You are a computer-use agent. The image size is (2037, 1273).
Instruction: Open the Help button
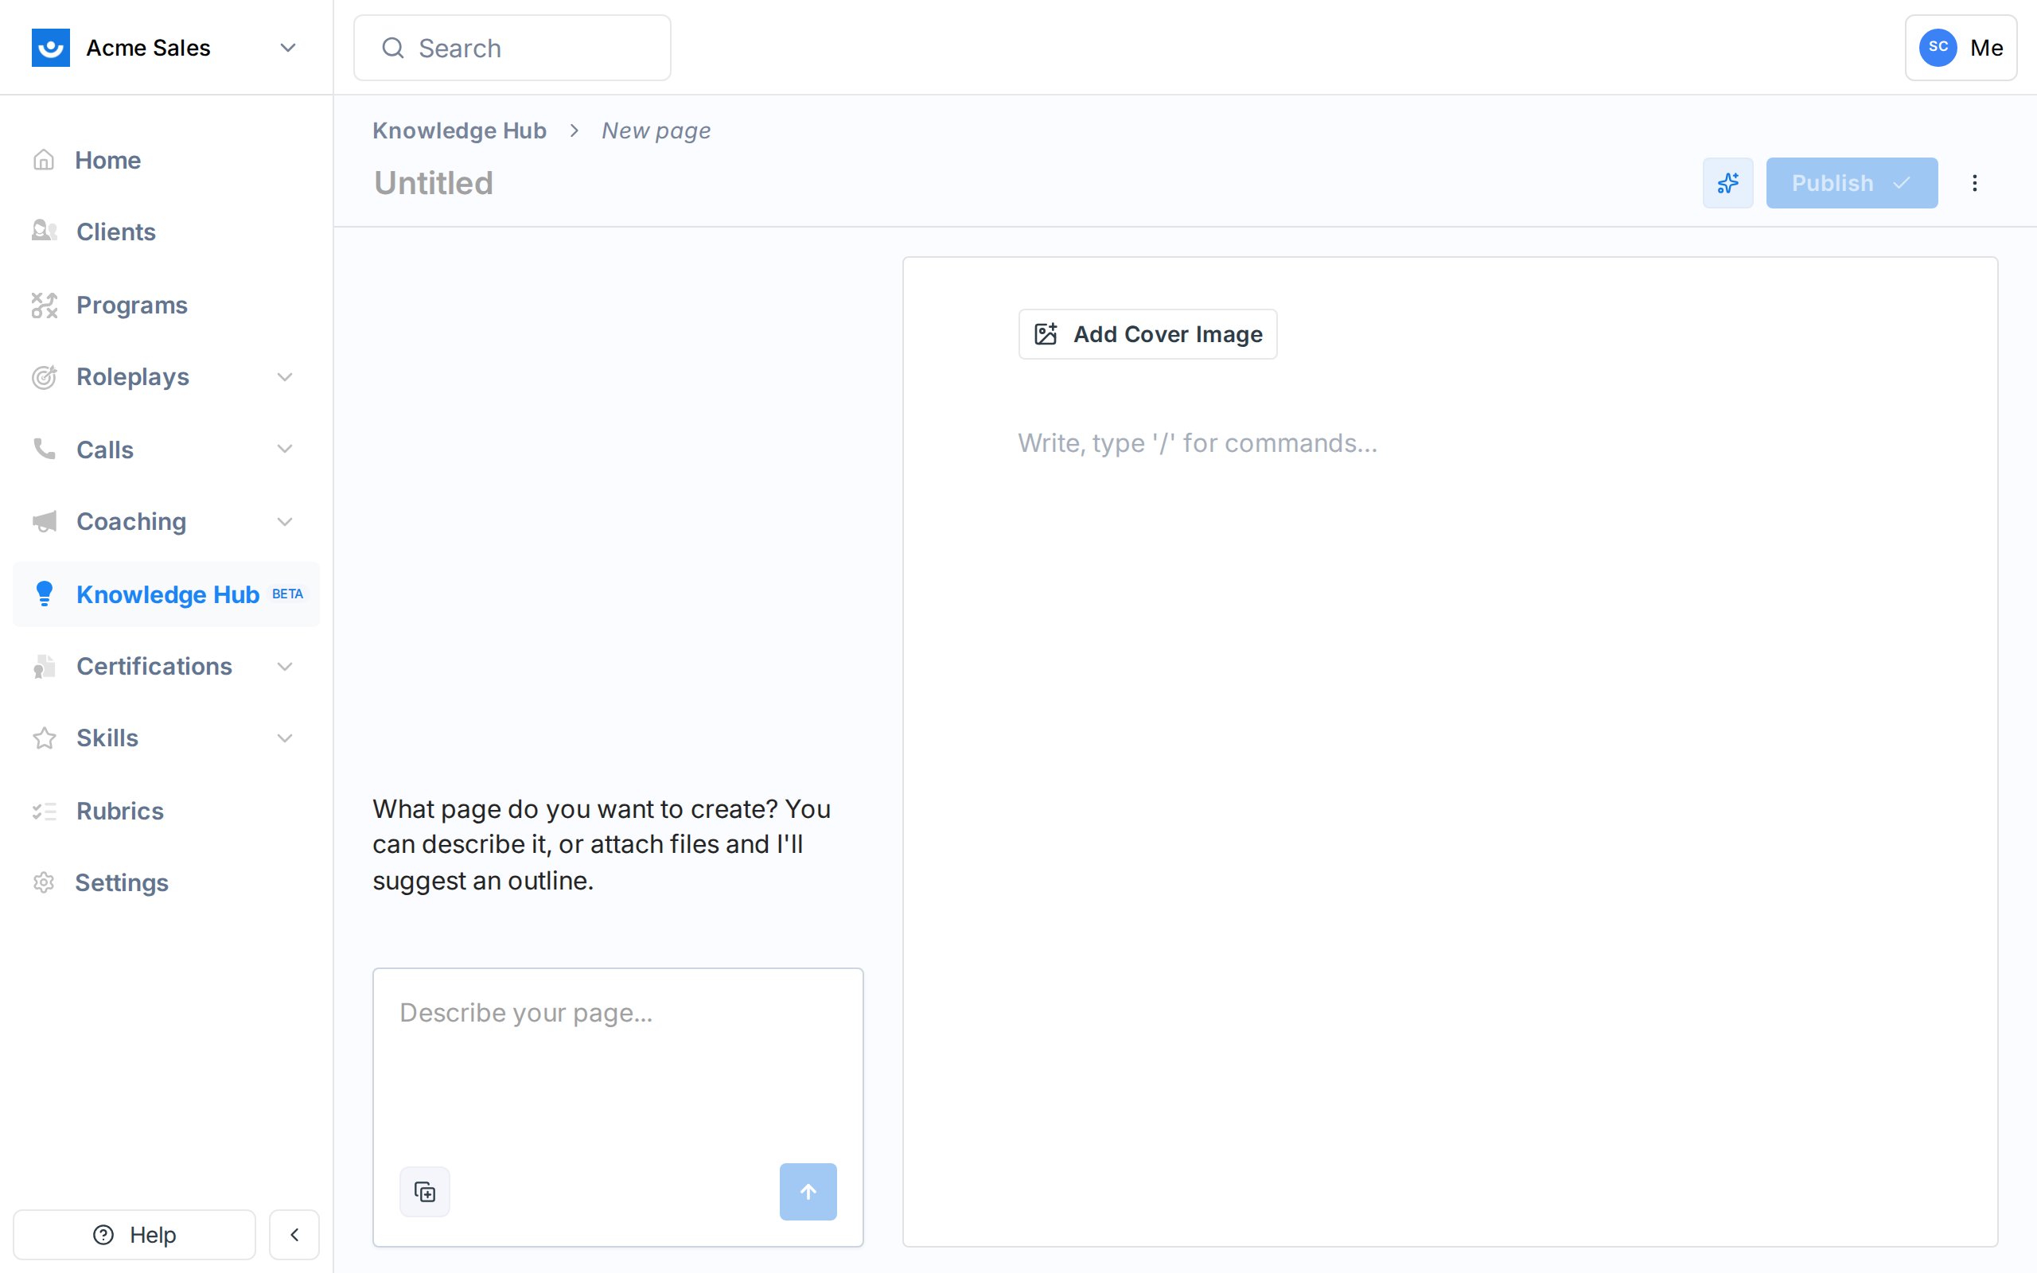tap(134, 1234)
